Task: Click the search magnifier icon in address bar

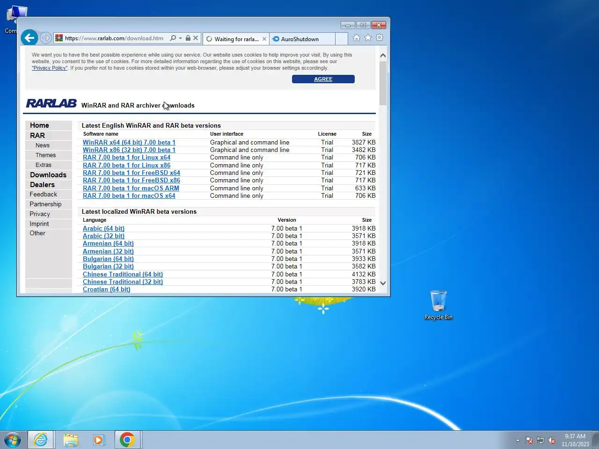Action: (x=173, y=38)
